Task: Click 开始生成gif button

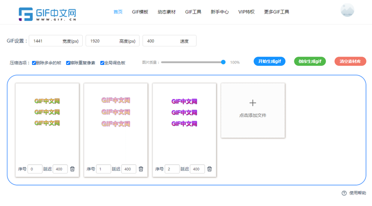Action: pos(270,61)
